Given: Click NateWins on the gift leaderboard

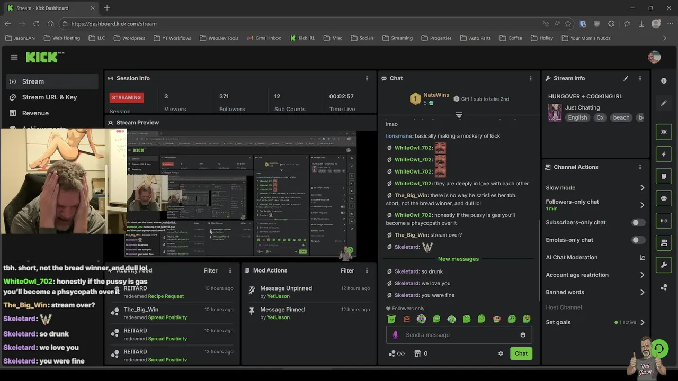Looking at the screenshot, I should 436,95.
